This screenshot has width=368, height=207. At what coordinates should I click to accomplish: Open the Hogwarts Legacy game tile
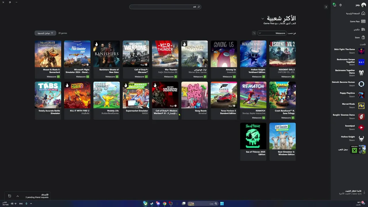click(194, 59)
